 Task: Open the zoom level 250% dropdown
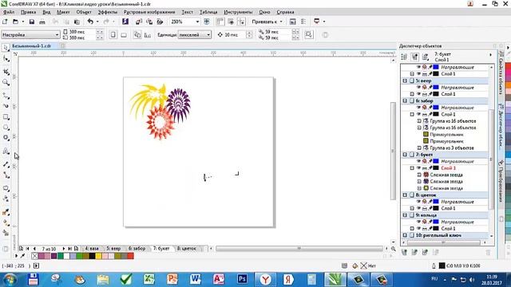(197, 22)
